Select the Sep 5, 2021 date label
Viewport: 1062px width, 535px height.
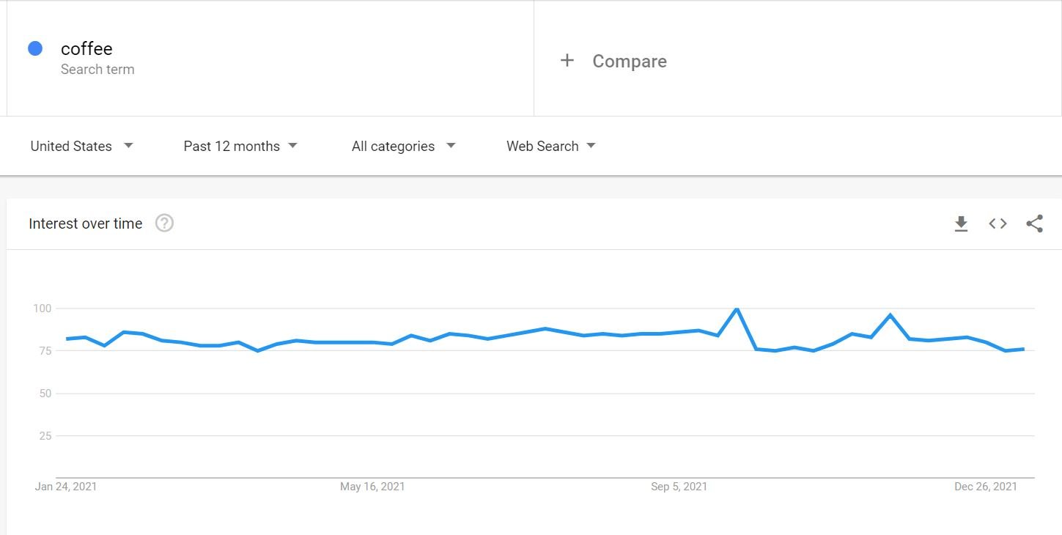(x=679, y=487)
